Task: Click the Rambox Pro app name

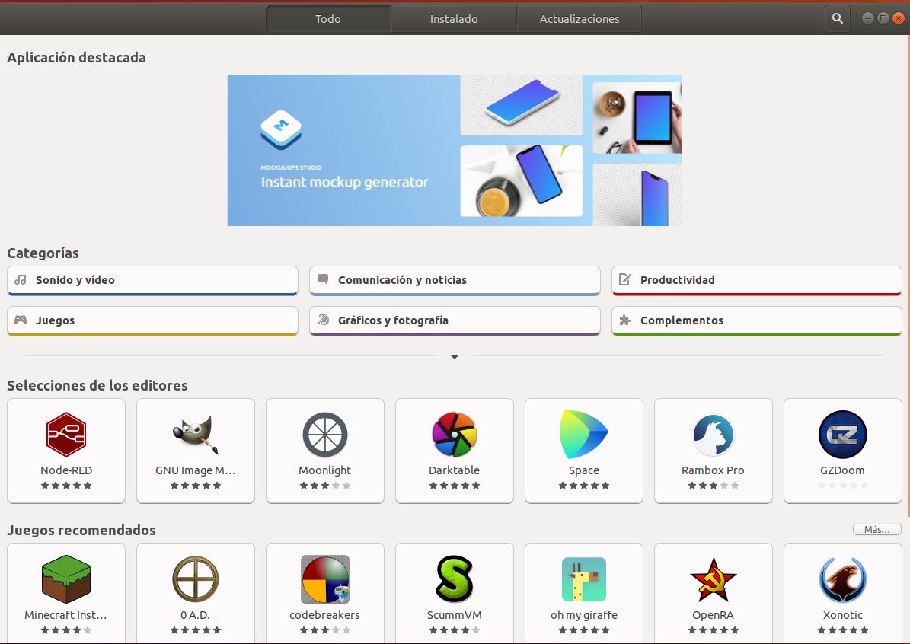Action: click(714, 470)
